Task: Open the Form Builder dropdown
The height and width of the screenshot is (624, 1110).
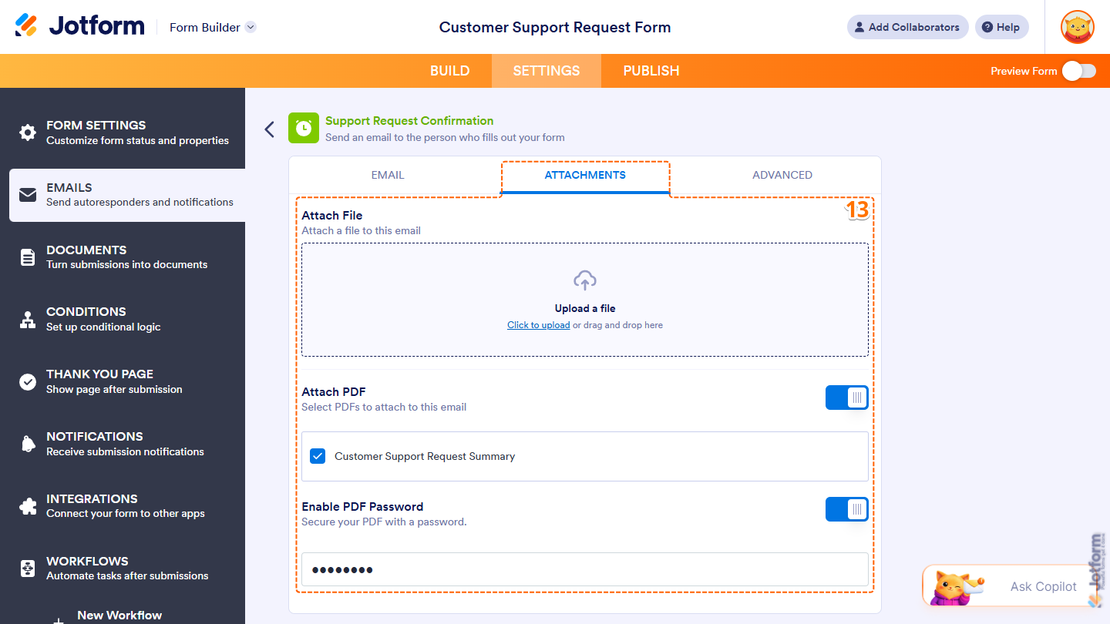Action: (213, 27)
